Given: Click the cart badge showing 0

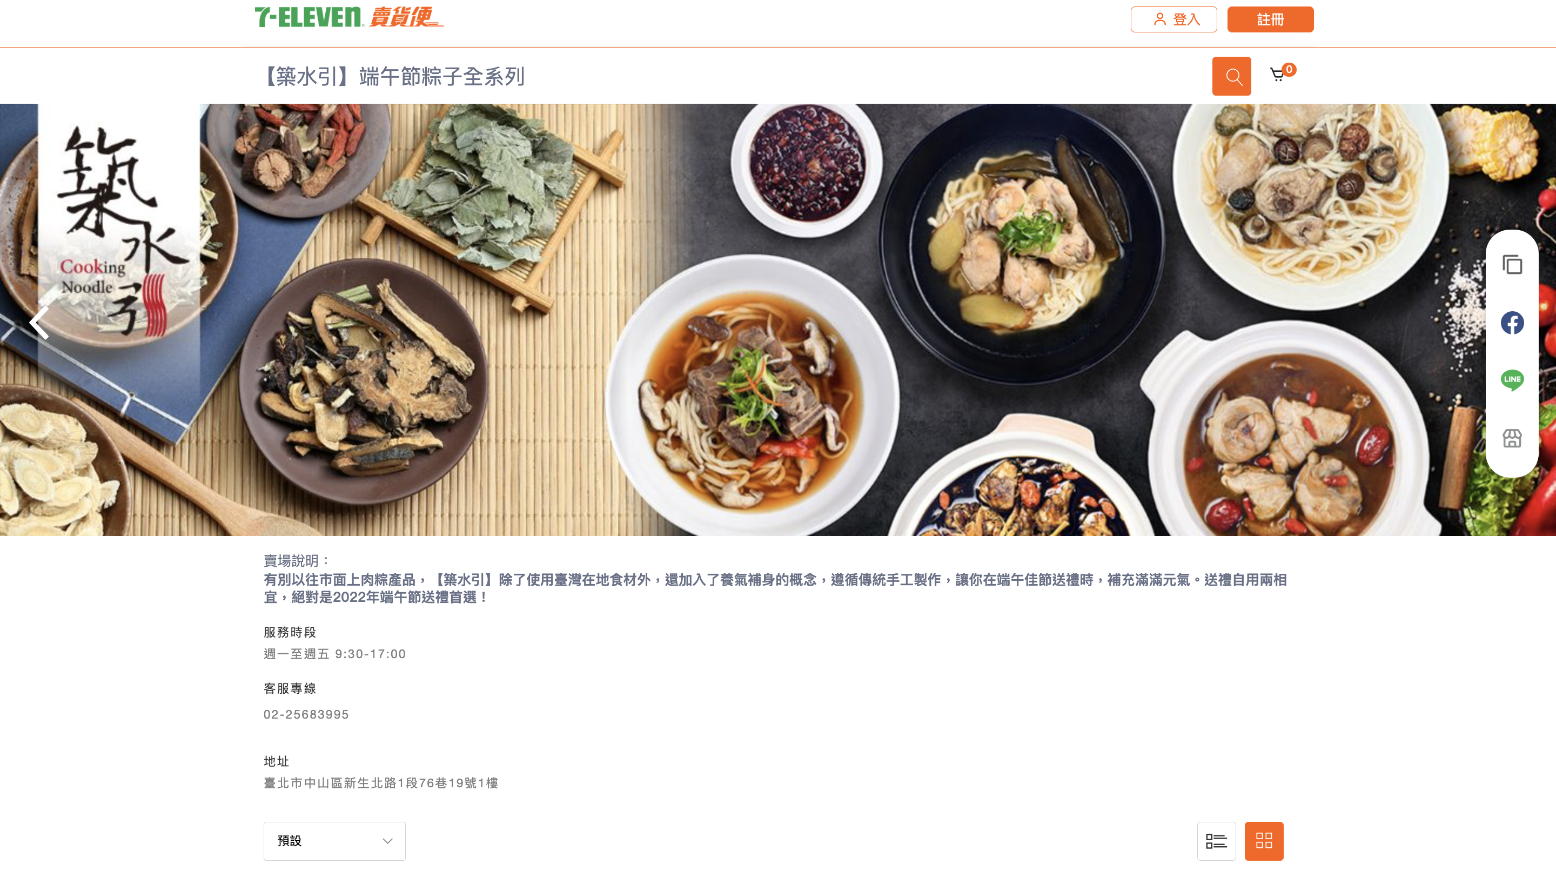Looking at the screenshot, I should pyautogui.click(x=1289, y=70).
